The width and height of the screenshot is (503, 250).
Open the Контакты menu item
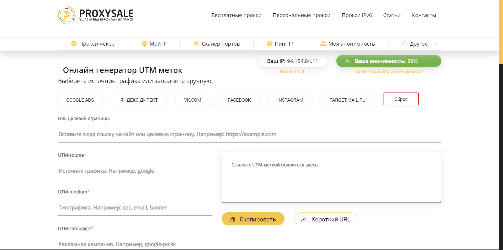(424, 15)
